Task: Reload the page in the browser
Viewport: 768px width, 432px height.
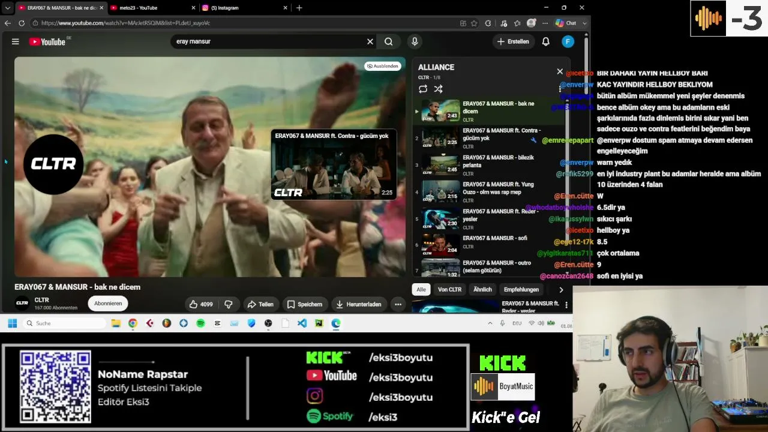Action: click(x=22, y=23)
